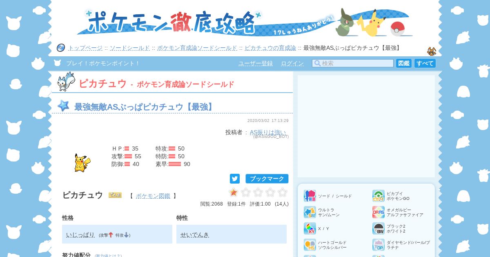This screenshot has height=257, width=490.
Task: Click the ピカチュウ page heading
Action: (102, 84)
